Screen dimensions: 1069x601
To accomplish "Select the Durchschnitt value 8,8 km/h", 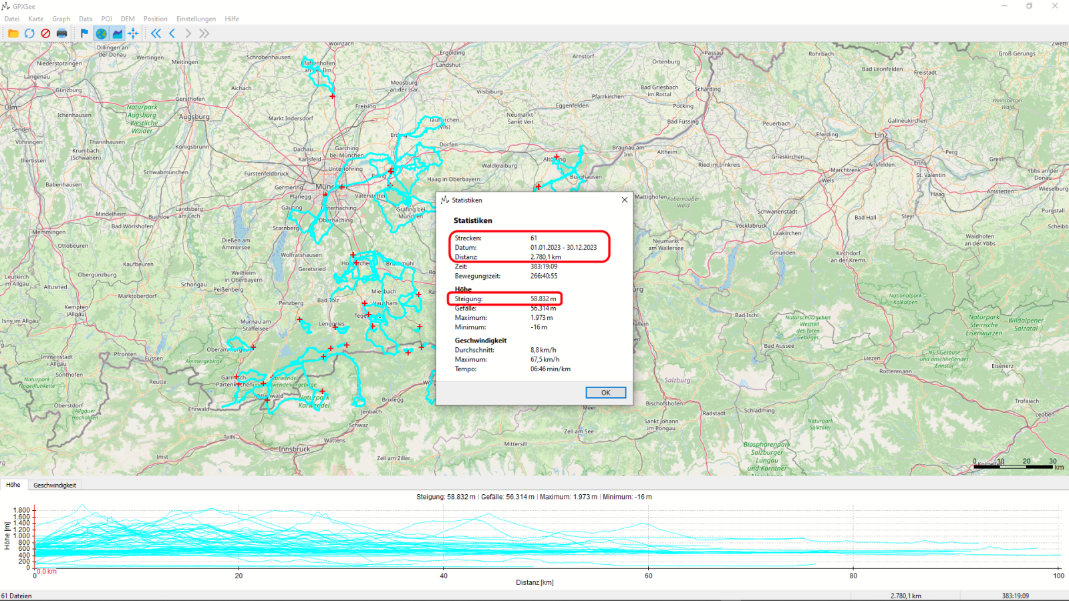I will click(543, 350).
